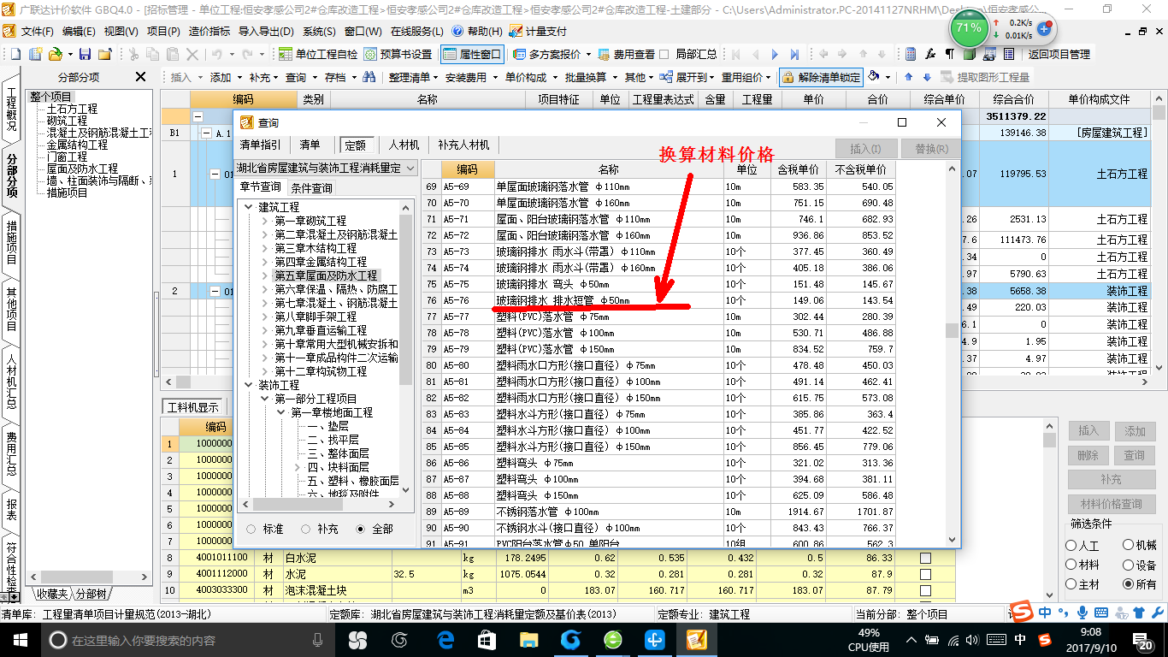Click the fx formula icon
This screenshot has width=1168, height=657.
click(x=930, y=54)
